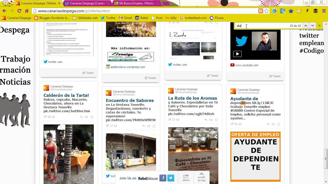Go back with the browser back arrow
This screenshot has height=184, width=328.
pos(4,11)
